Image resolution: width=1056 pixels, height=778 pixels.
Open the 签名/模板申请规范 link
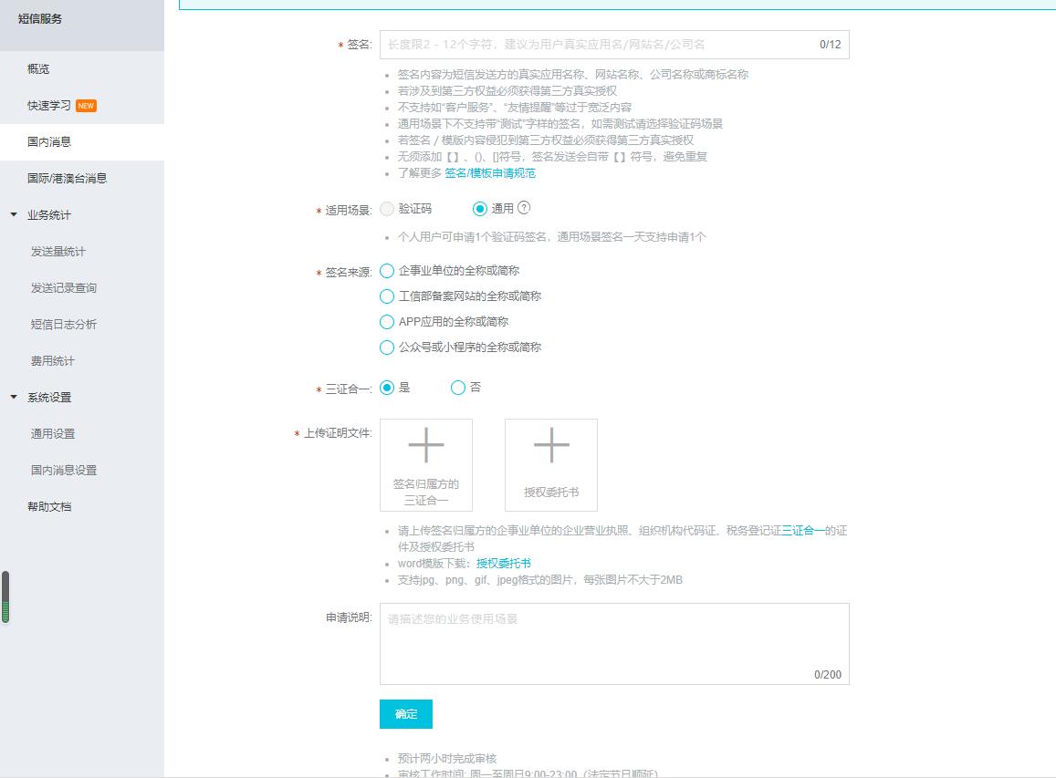pos(489,173)
